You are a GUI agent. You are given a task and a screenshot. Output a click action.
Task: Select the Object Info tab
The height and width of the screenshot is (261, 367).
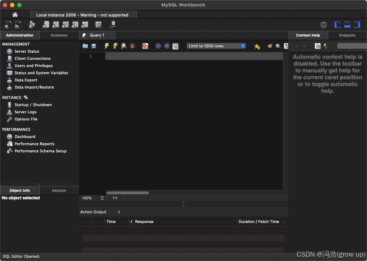tap(20, 190)
